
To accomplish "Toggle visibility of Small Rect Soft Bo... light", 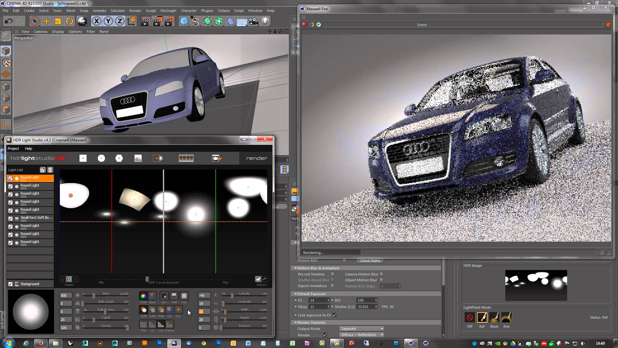I will [10, 217].
